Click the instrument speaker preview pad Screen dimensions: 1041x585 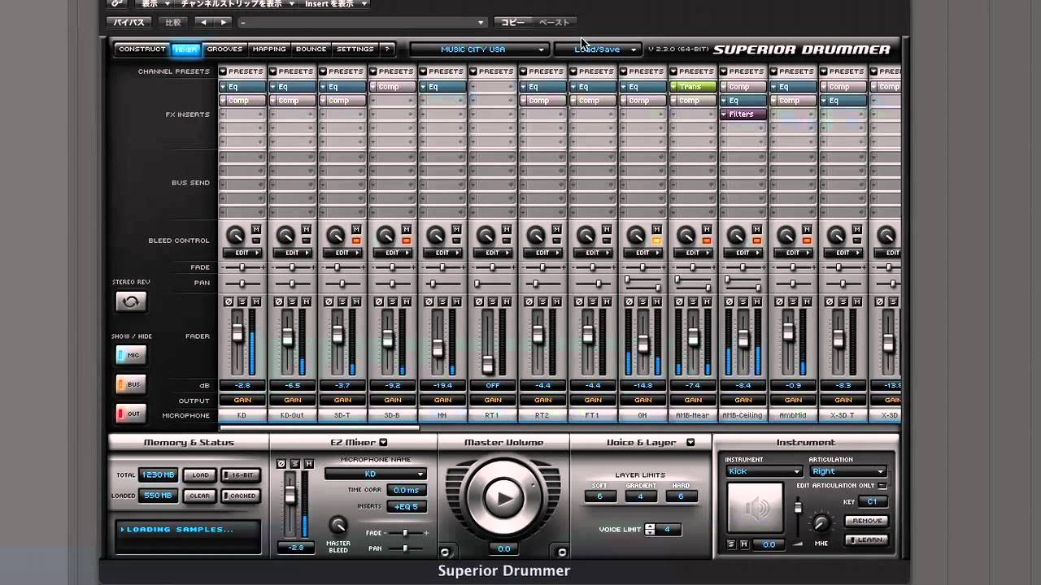tap(756, 509)
